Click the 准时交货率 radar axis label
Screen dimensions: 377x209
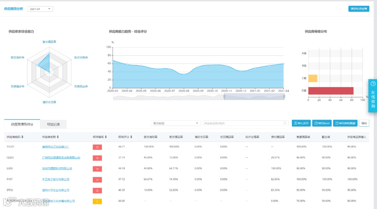49,102
